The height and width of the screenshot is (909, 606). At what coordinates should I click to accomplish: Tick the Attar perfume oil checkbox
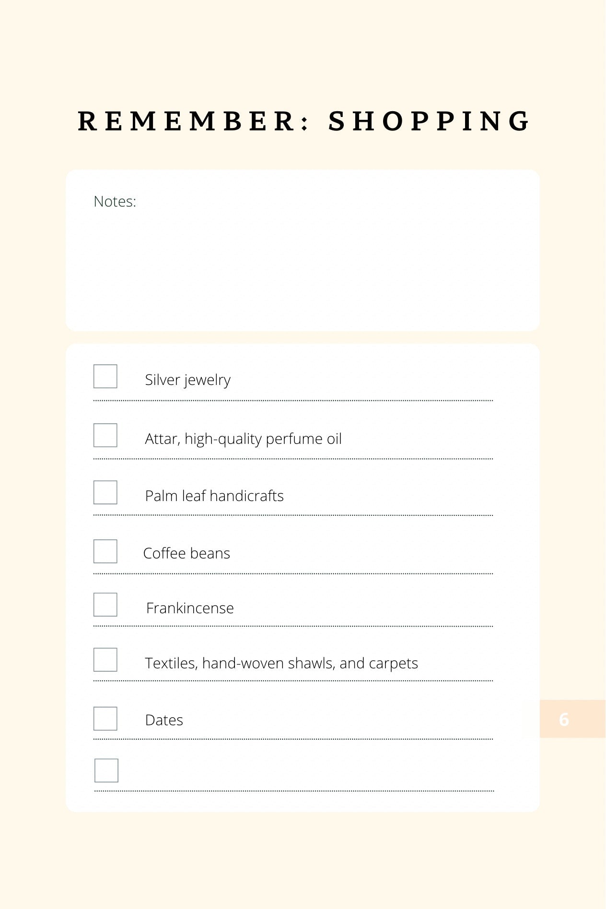point(105,435)
